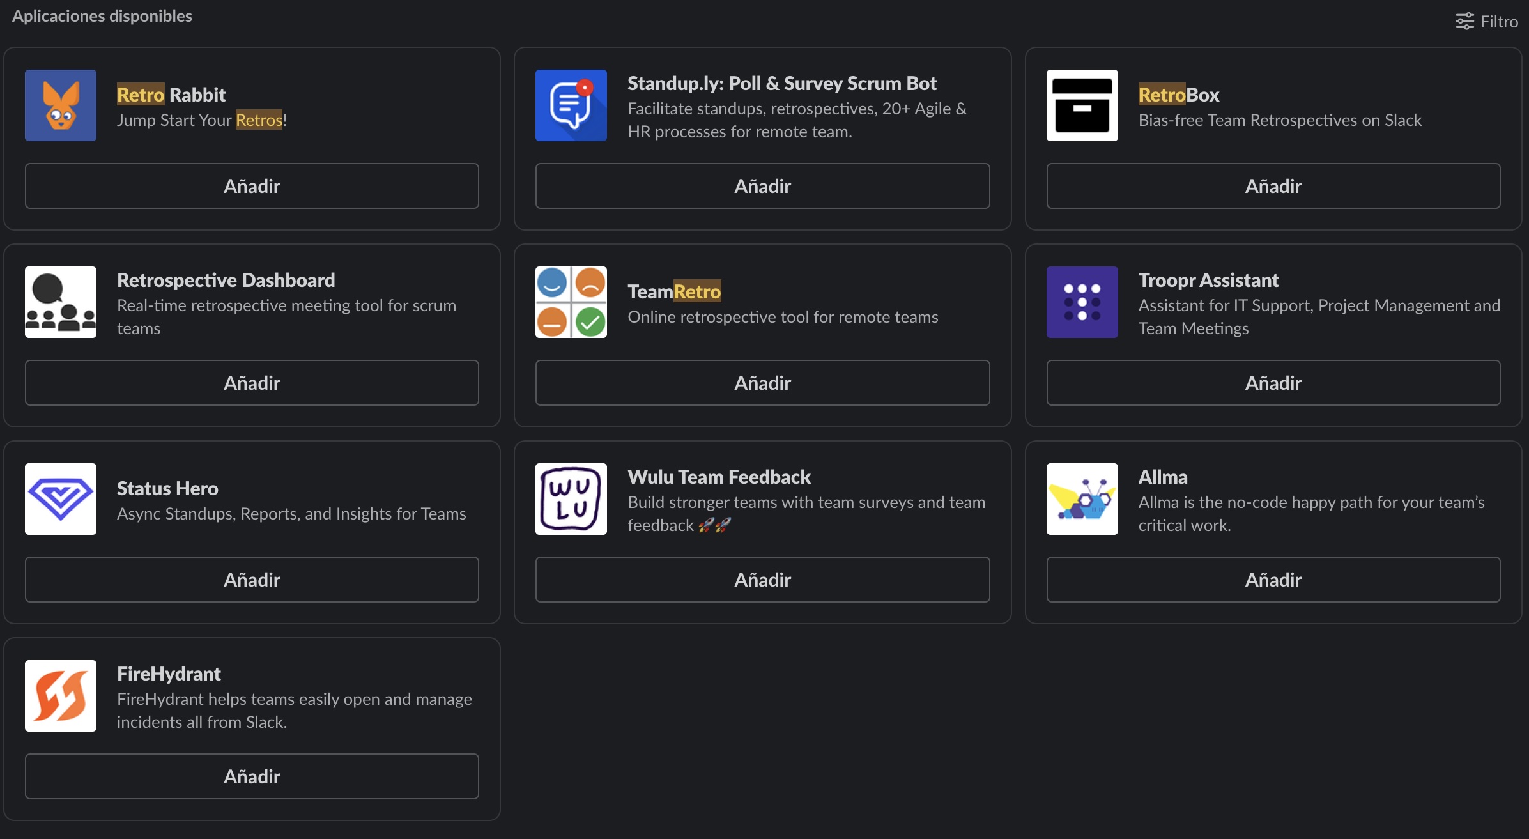
Task: Click 'Jump Start Your Retros!' description
Action: click(x=202, y=120)
